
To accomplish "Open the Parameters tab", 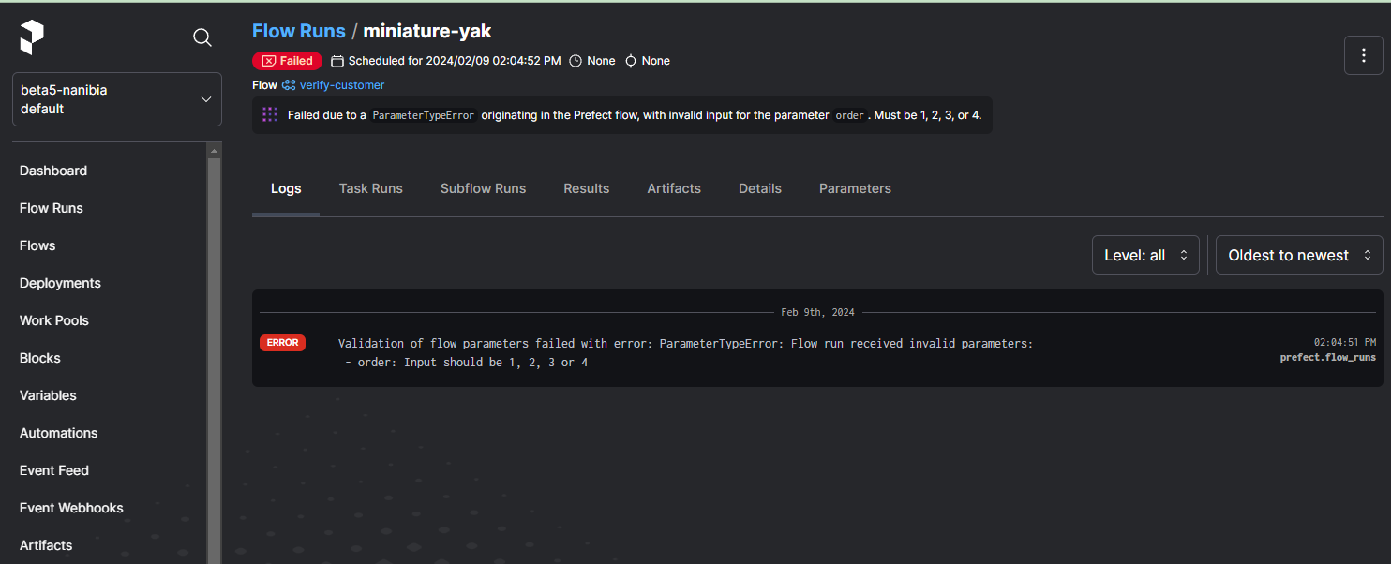I will (855, 188).
